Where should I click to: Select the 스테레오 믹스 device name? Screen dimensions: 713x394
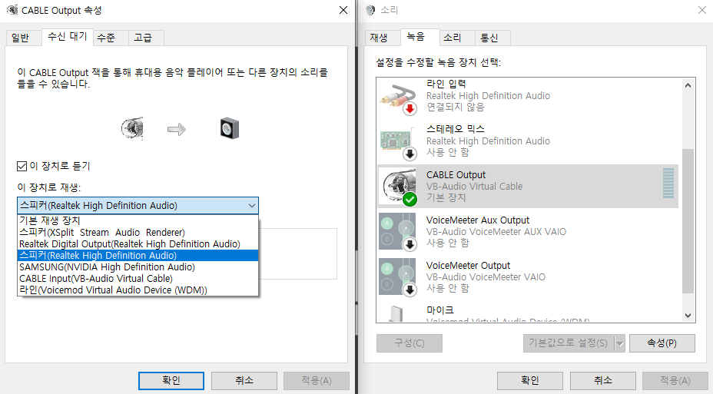point(455,129)
